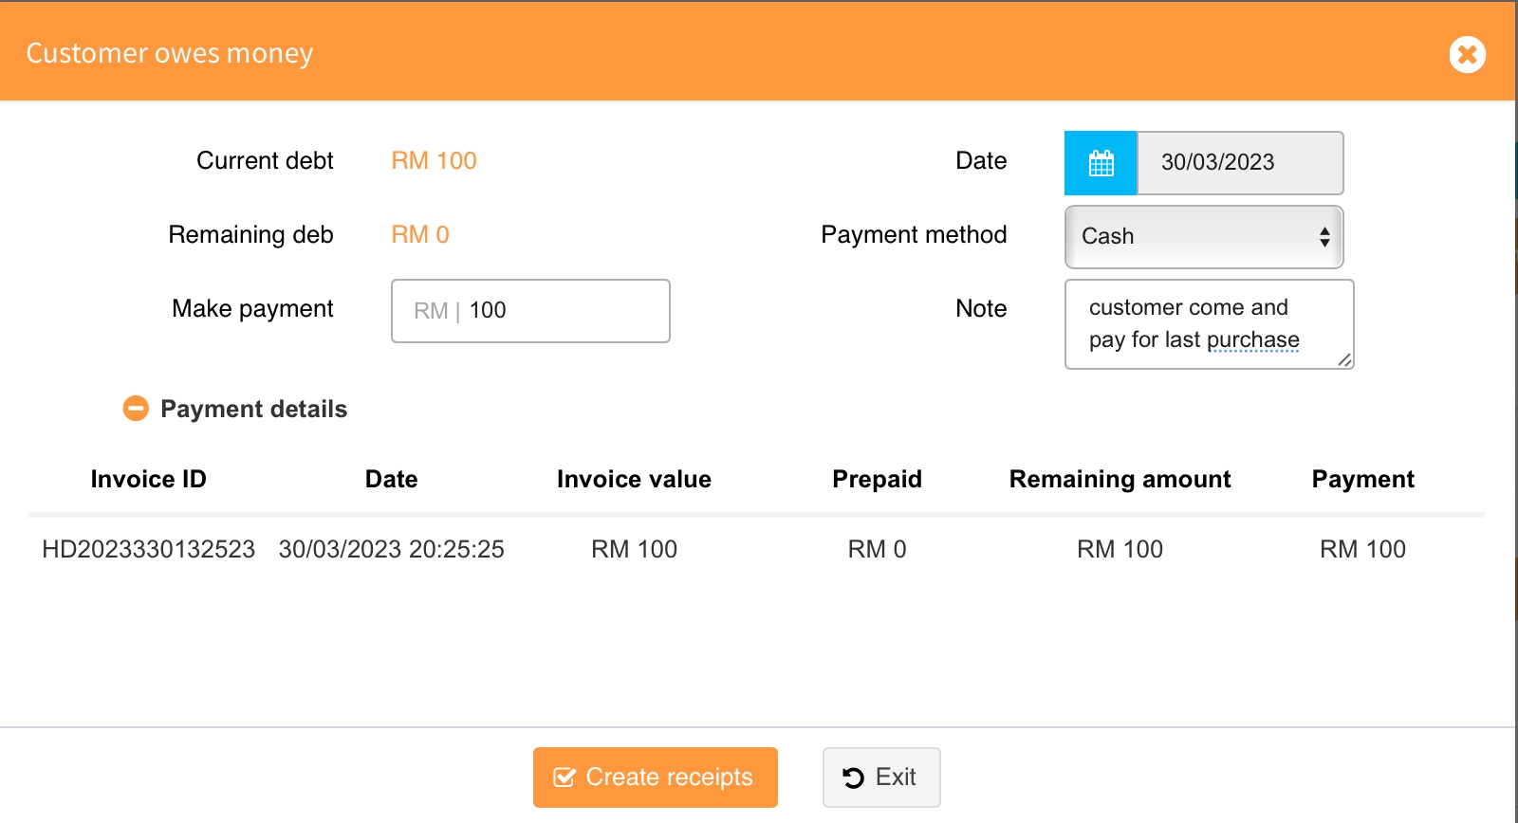Click the Payment details heading text

[253, 409]
